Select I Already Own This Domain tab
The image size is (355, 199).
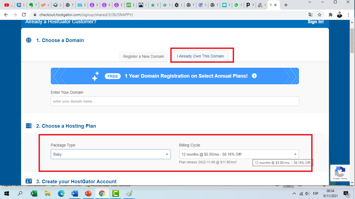tap(200, 56)
